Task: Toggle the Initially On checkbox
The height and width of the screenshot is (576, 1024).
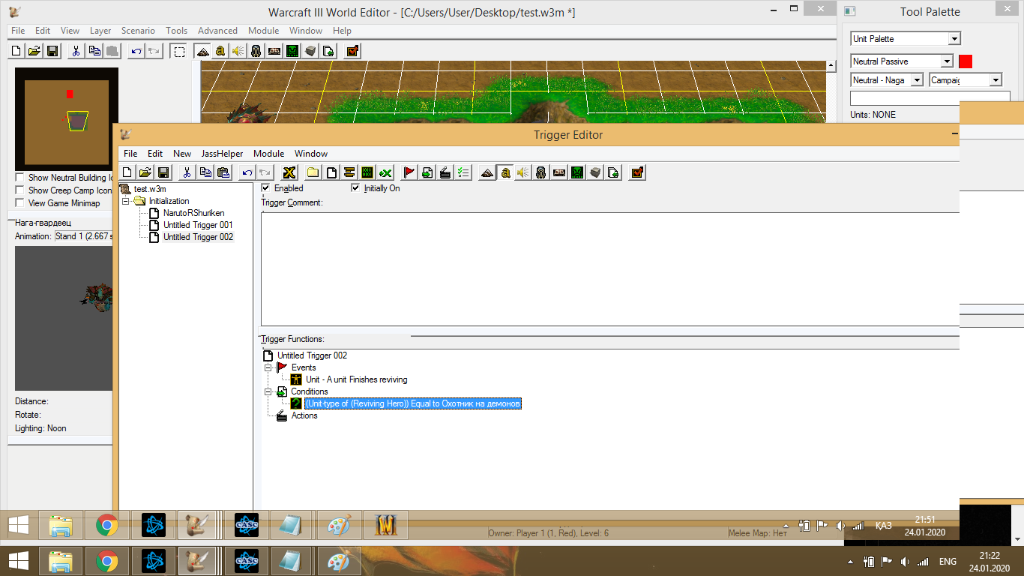Action: pos(355,188)
